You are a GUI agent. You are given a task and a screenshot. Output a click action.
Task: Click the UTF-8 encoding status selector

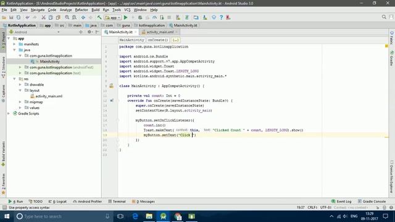click(x=325, y=207)
